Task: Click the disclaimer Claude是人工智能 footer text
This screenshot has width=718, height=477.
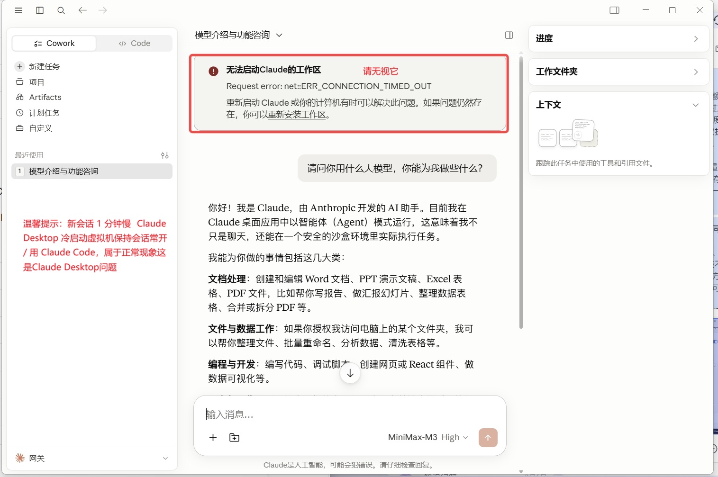Action: tap(350, 465)
